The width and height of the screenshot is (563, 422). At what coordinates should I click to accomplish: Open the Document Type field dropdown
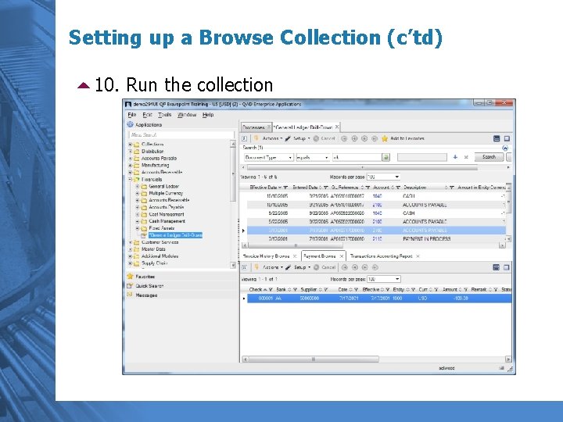[290, 158]
